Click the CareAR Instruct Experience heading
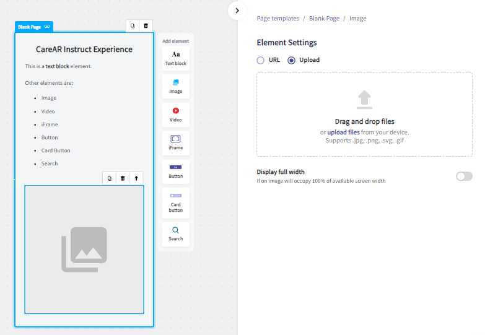This screenshot has width=485, height=335. [x=84, y=49]
